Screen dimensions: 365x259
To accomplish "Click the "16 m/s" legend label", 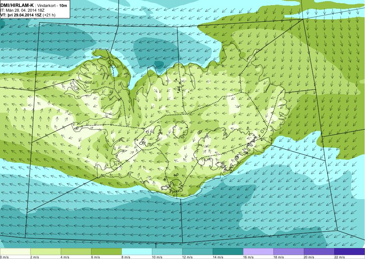I will click(248, 257).
